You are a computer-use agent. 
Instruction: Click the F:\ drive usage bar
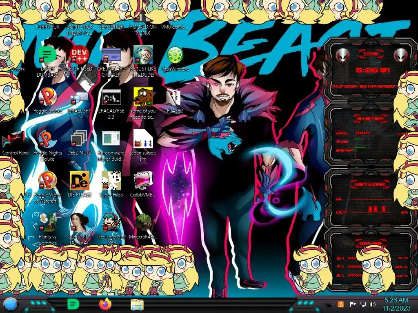click(x=355, y=267)
